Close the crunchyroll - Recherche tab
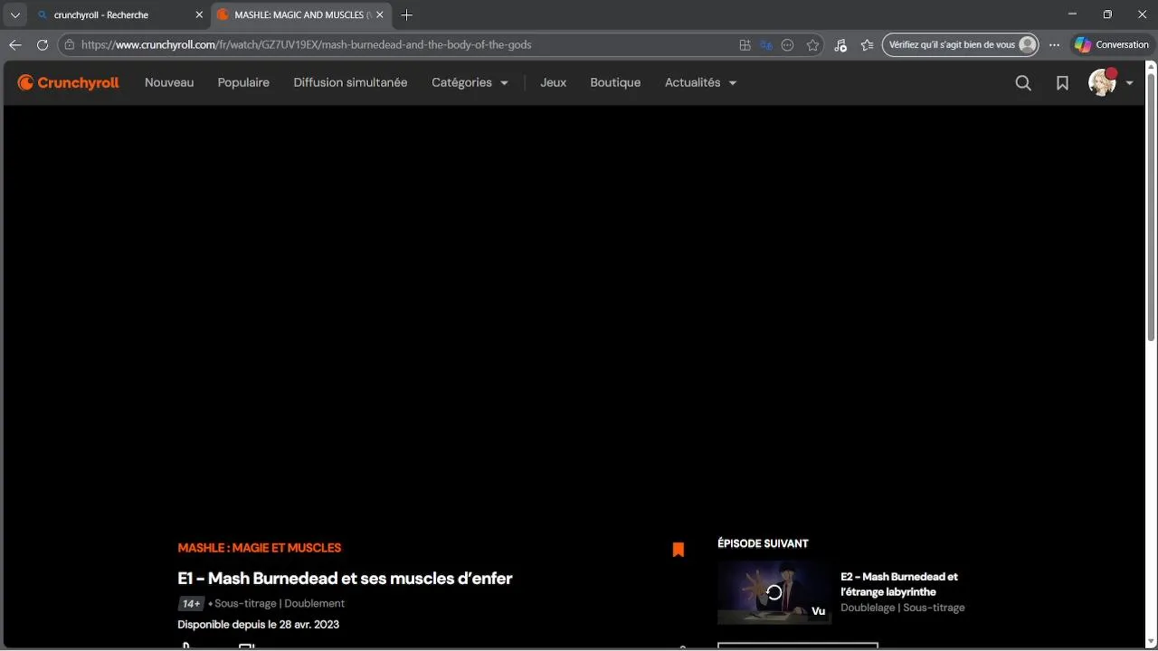Viewport: 1158px width, 651px height. (x=199, y=14)
